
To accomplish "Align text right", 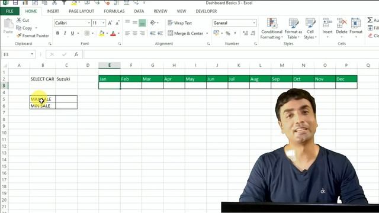I will (x=142, y=33).
